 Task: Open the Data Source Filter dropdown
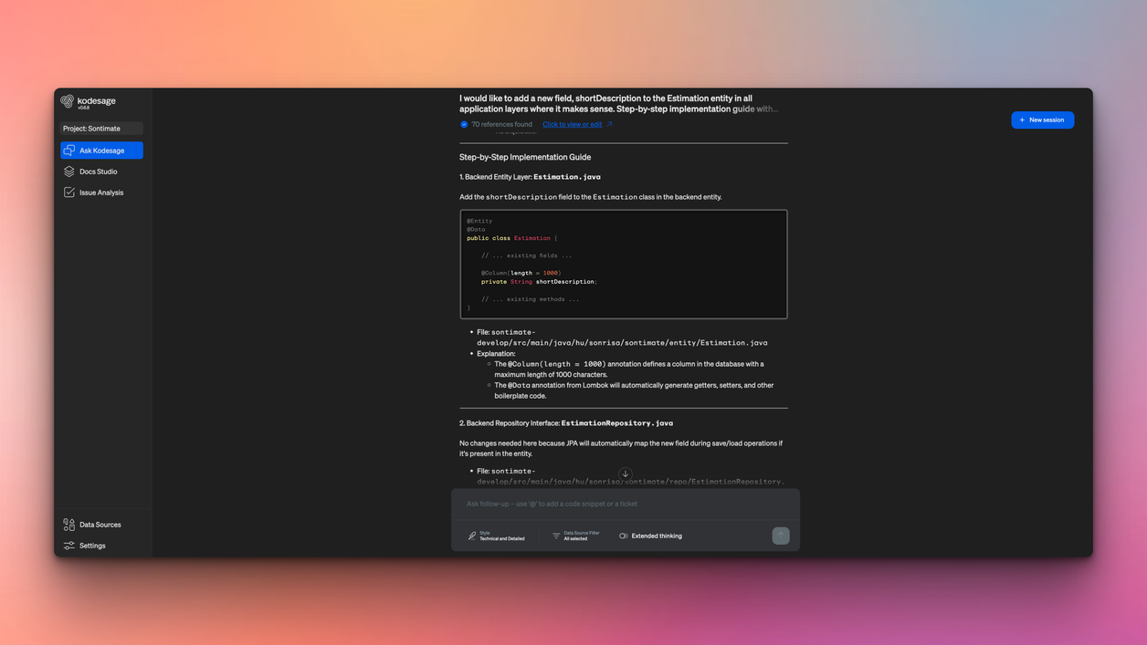(576, 536)
